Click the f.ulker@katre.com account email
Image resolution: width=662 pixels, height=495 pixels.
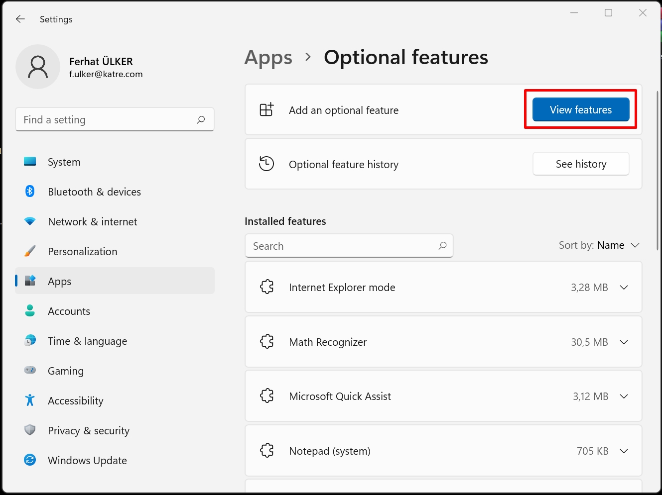click(106, 74)
